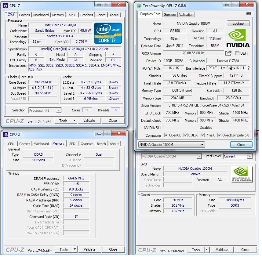Click the Threads value 8
The width and height of the screenshot is (262, 257).
point(115,110)
